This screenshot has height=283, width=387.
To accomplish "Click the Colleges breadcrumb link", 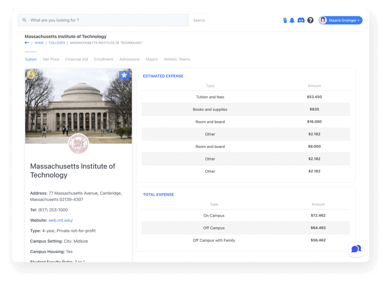I will [57, 43].
